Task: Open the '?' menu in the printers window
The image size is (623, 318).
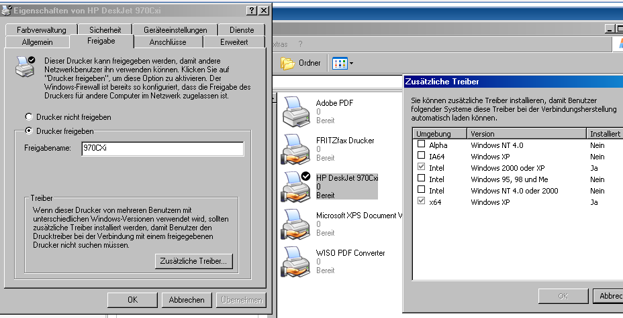Action: coord(300,44)
